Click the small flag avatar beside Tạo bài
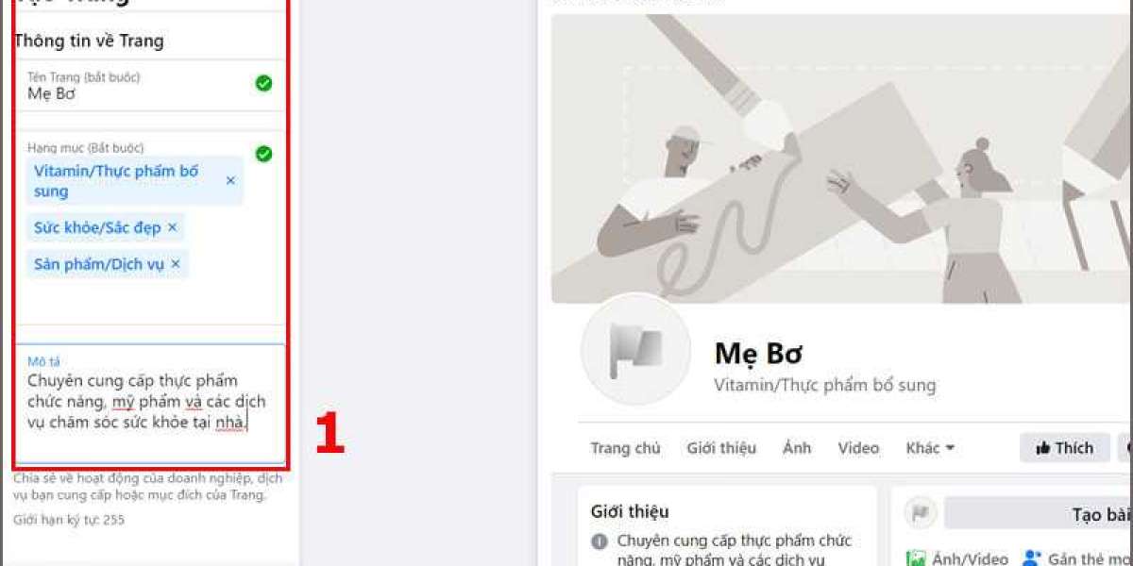 pyautogui.click(x=921, y=514)
